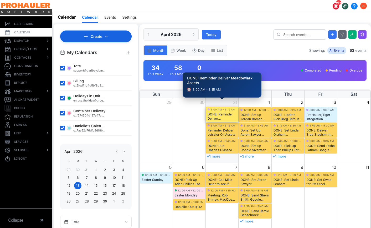Open the blue help question mark icon
Screen dimensions: 371x228
tap(354, 6)
